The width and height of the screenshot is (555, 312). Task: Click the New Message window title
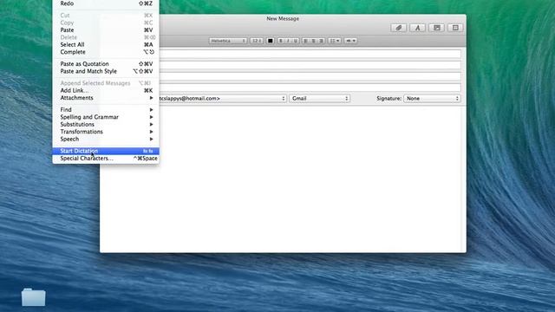click(283, 18)
